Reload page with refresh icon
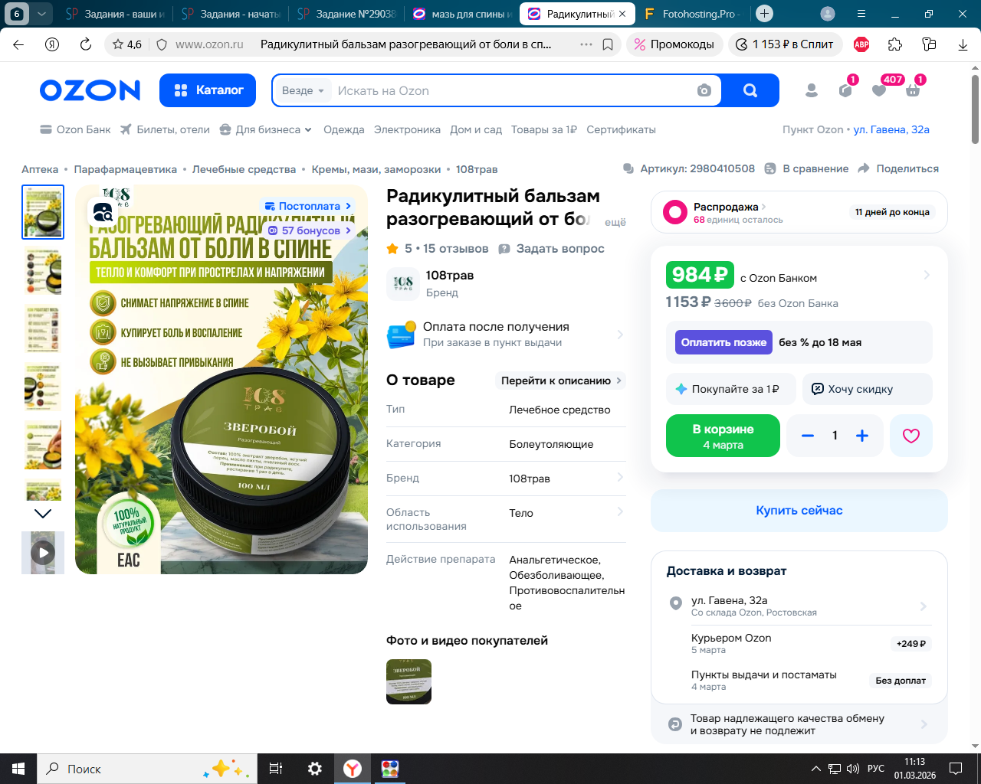 tap(86, 44)
